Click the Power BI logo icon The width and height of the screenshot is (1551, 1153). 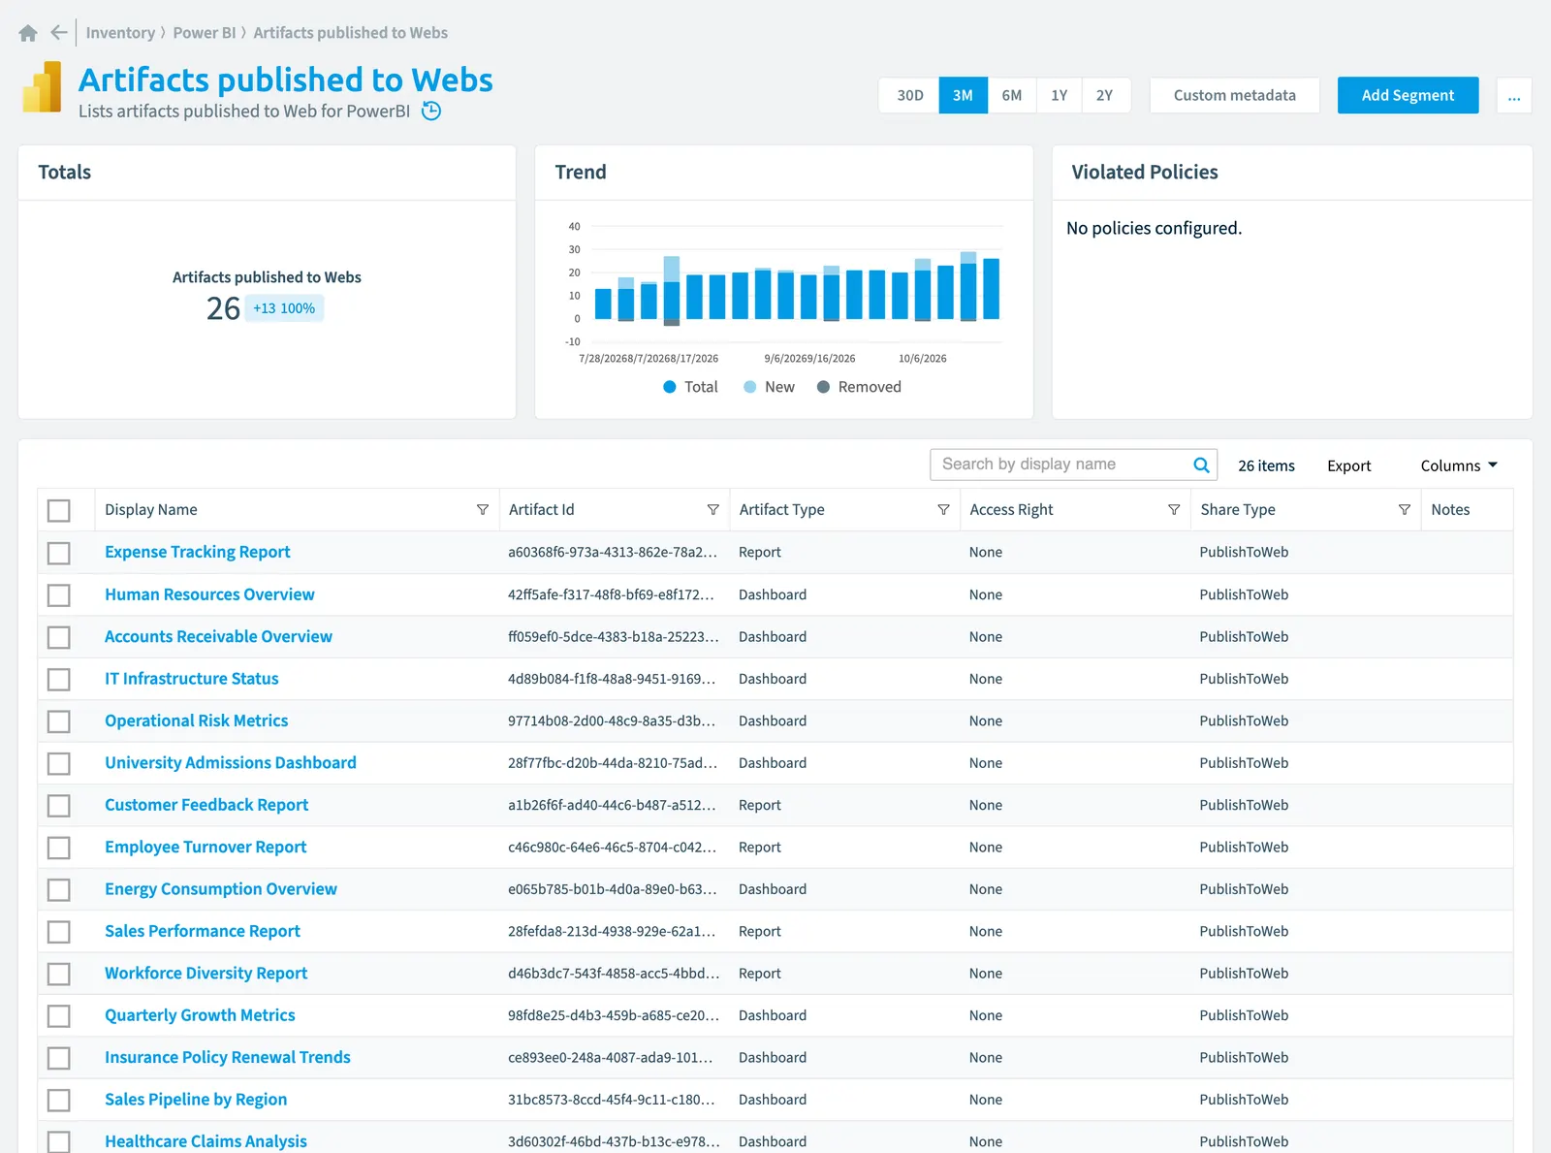tap(43, 86)
